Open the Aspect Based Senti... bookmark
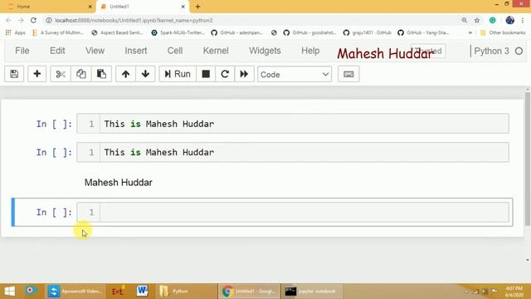 pyautogui.click(x=117, y=32)
